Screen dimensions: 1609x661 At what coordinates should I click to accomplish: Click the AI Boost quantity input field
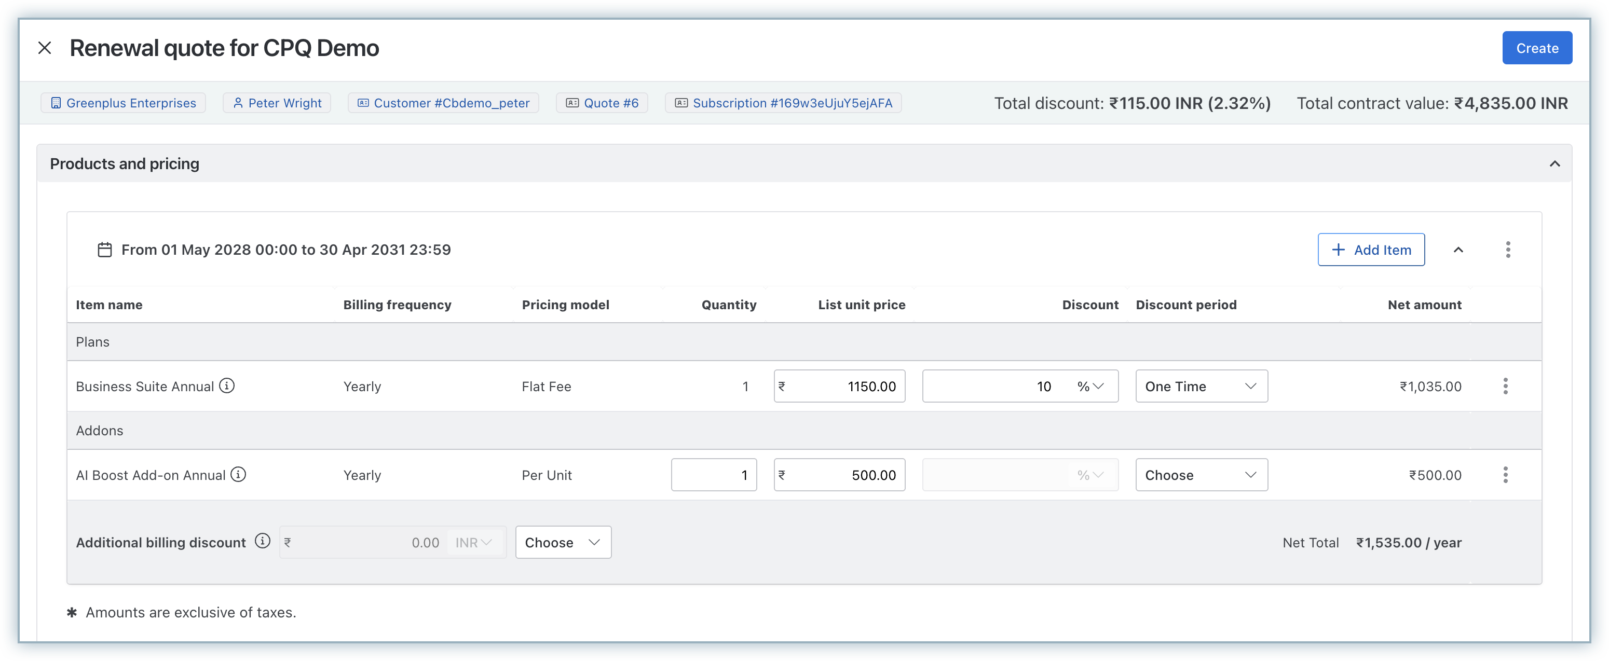coord(714,475)
